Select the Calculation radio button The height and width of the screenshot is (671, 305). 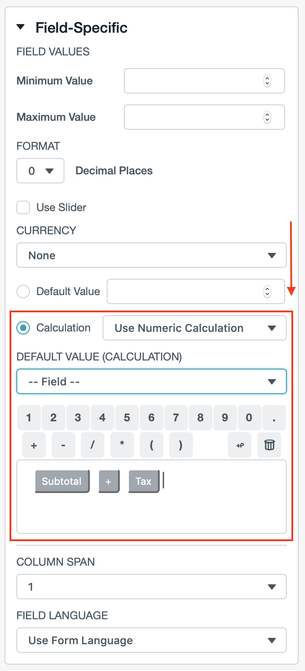click(x=23, y=328)
